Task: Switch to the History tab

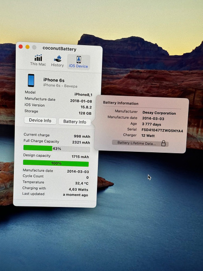Action: [57, 61]
